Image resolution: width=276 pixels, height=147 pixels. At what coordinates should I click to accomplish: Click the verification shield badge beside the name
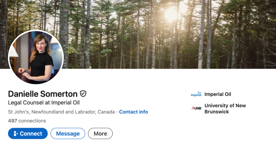pos(83,94)
